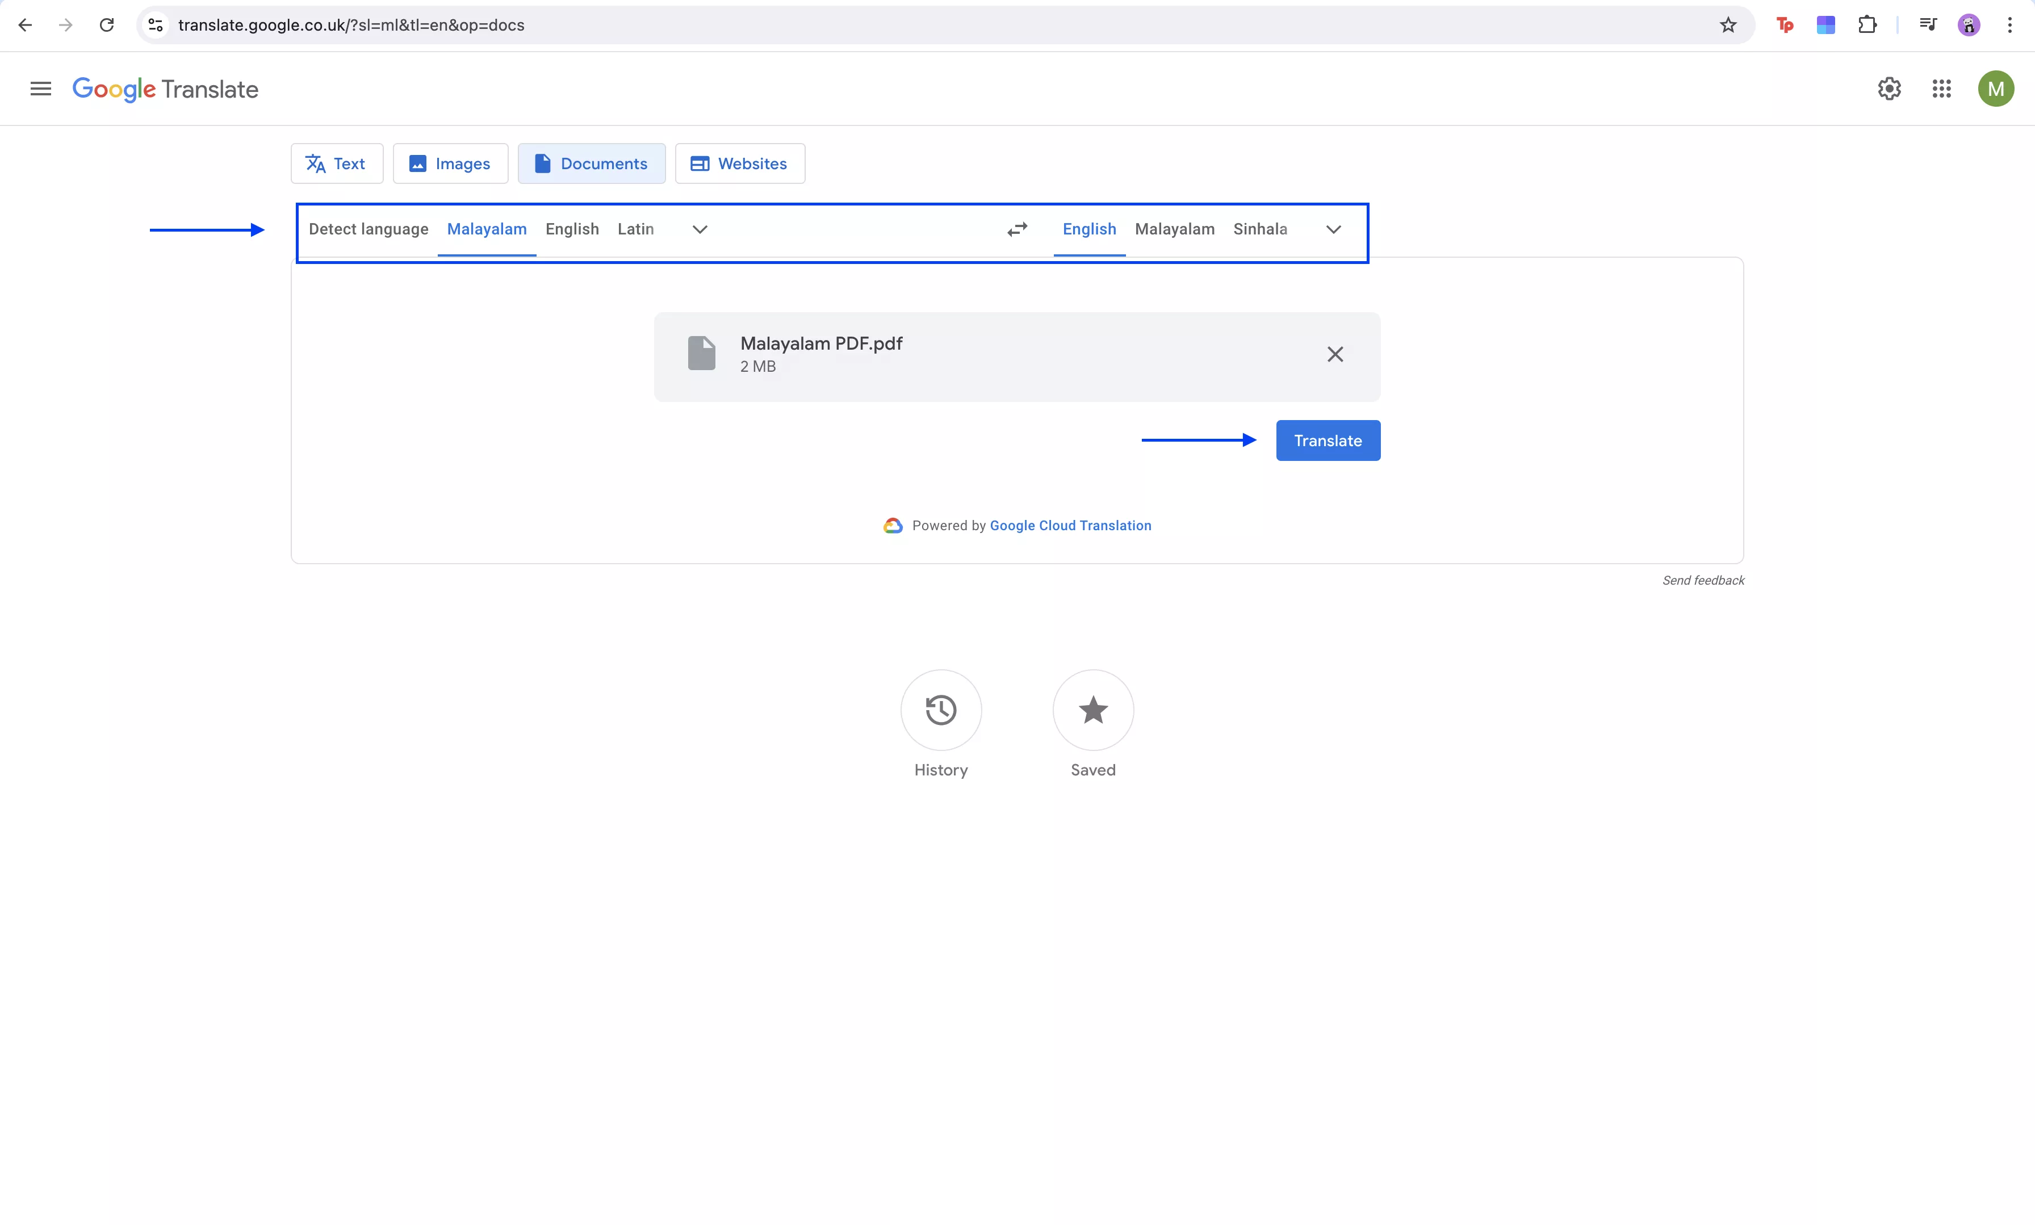Go back to previous page
Screen dimensions: 2035x1225
coord(25,25)
